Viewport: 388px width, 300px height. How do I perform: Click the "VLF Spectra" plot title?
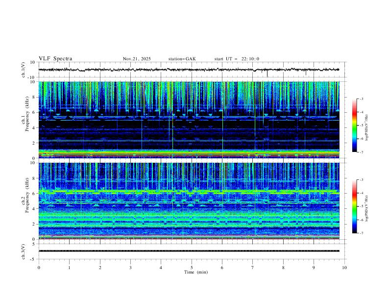pyautogui.click(x=55, y=59)
